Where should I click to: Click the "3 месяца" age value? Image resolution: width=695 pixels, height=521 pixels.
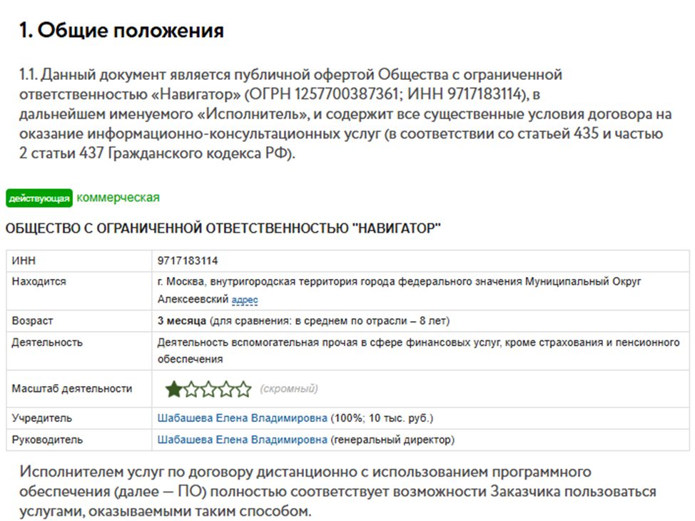tap(182, 321)
